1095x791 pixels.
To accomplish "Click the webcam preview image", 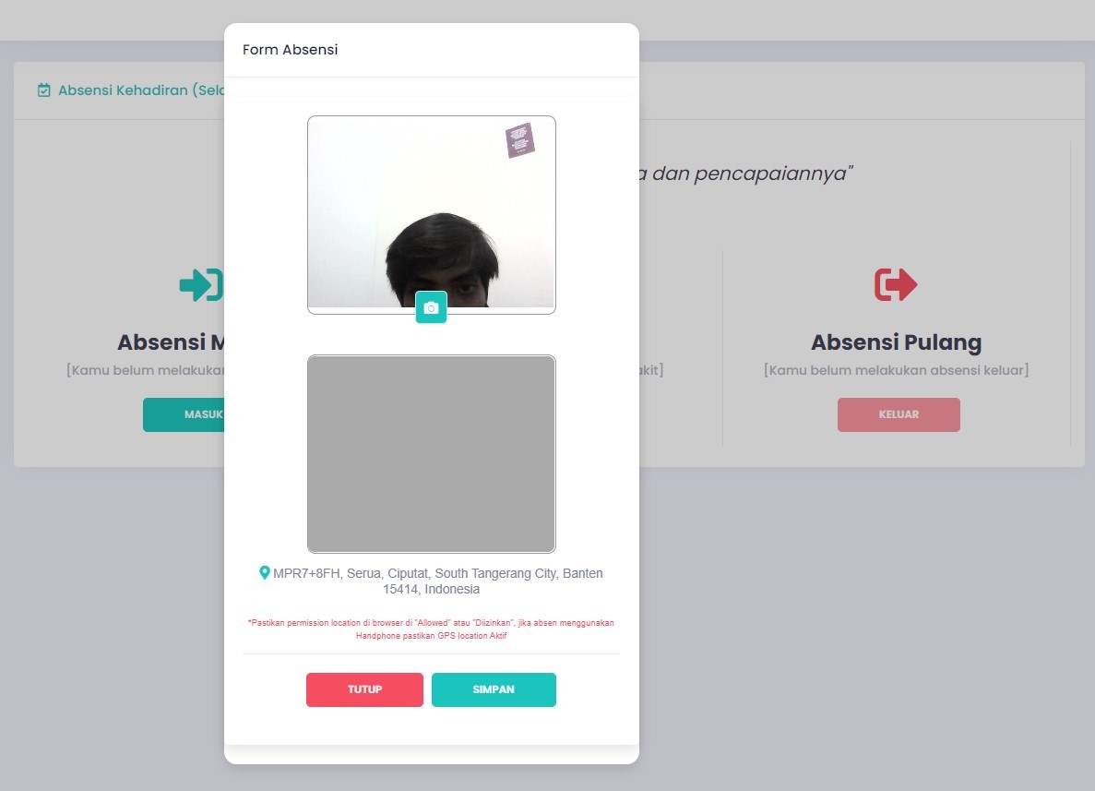I will (x=432, y=211).
